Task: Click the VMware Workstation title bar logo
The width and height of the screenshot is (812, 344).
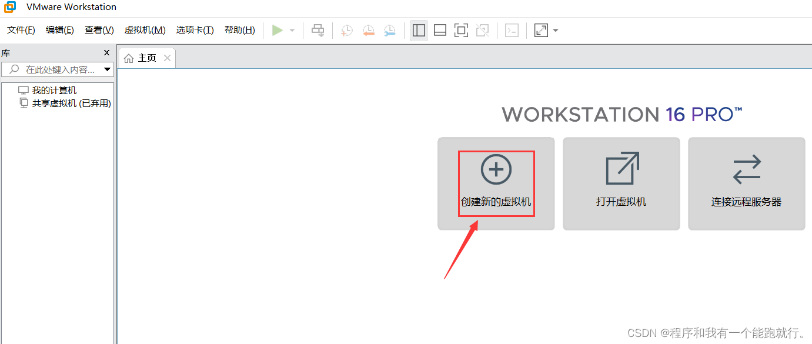Action: 11,7
